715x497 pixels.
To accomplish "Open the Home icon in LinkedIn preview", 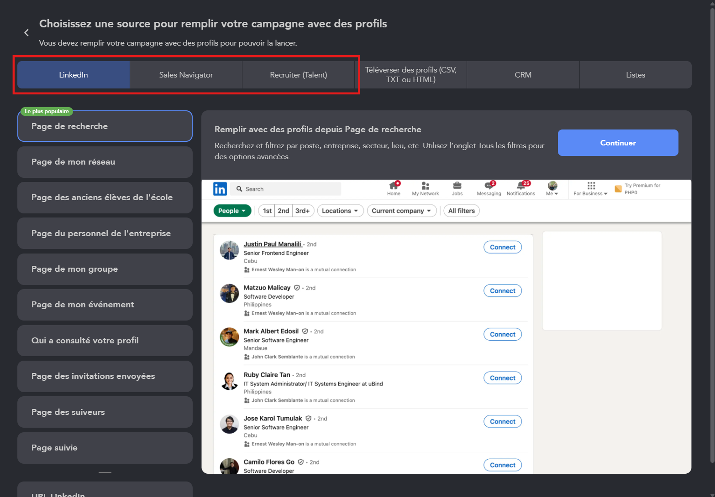I will (x=394, y=188).
